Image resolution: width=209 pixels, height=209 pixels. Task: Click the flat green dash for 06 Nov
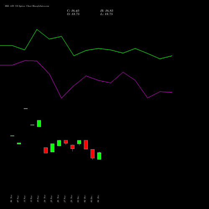[x=12, y=136]
